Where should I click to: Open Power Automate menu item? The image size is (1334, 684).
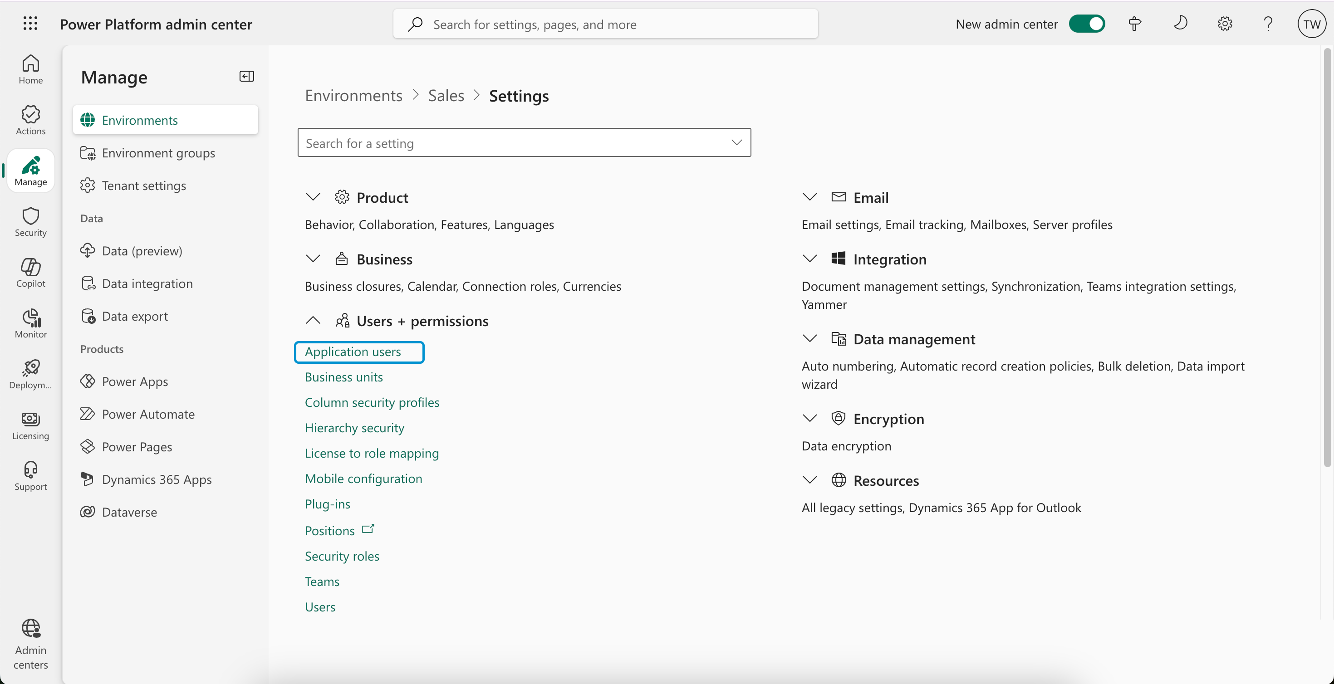pyautogui.click(x=165, y=414)
